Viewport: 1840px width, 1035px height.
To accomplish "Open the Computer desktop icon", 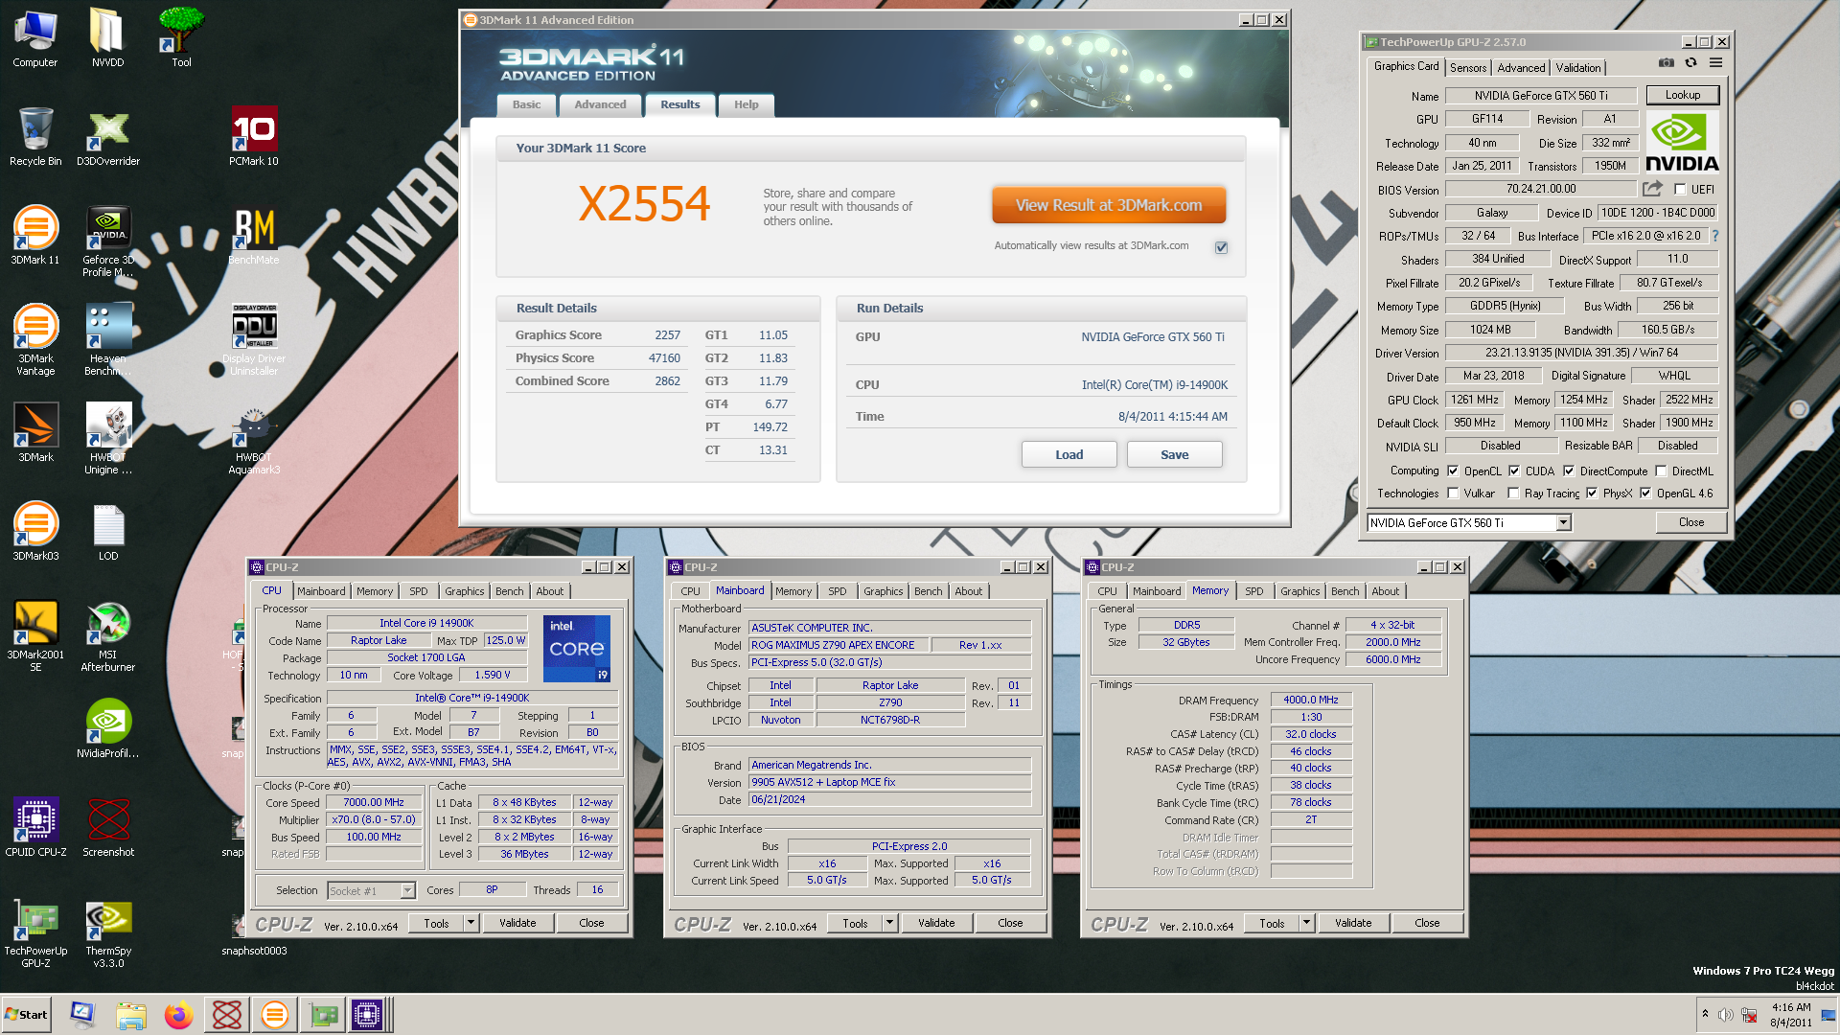I will (x=35, y=38).
